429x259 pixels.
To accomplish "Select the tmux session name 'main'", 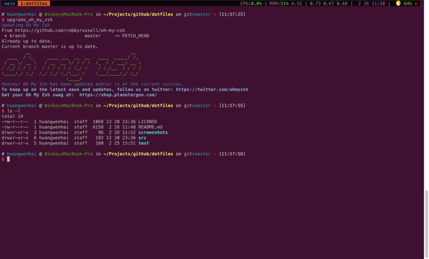I will tap(9, 3).
